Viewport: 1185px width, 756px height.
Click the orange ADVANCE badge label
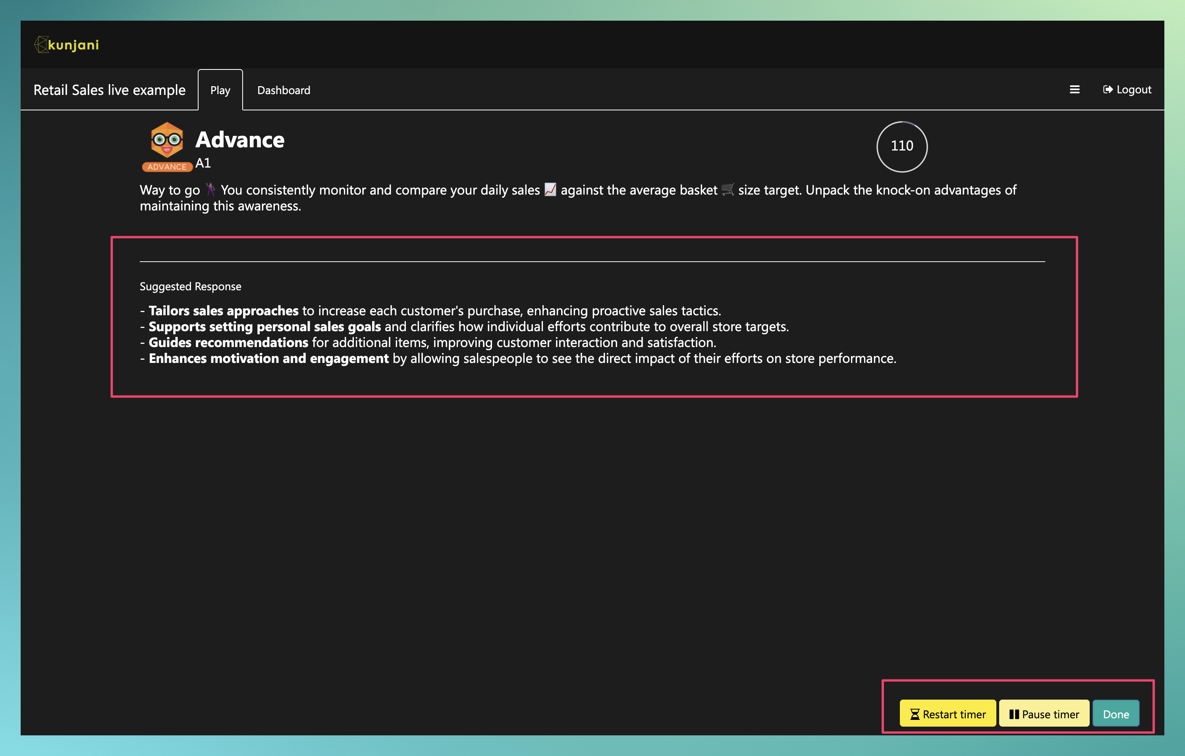[167, 167]
